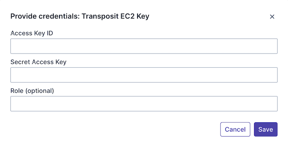Click the X at the dialog's top right
The height and width of the screenshot is (153, 288).
(272, 16)
